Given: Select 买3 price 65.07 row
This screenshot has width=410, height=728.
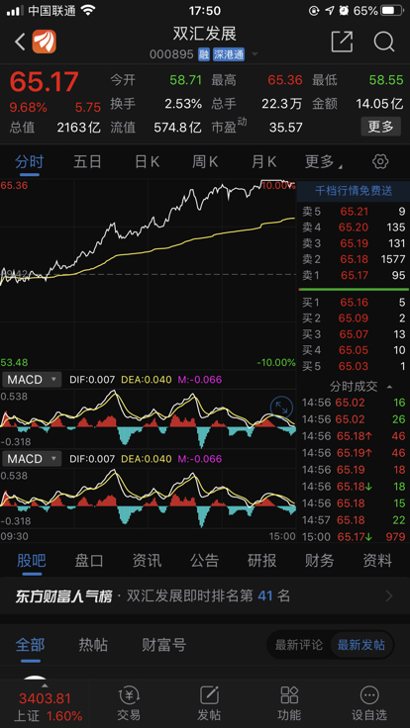Looking at the screenshot, I should (x=354, y=334).
